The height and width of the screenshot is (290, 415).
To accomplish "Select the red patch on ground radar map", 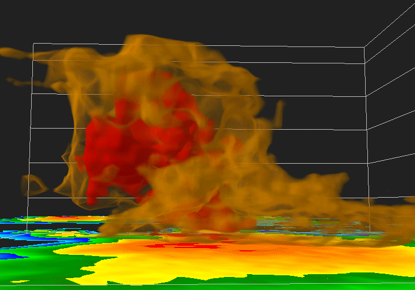I will point(183,246).
